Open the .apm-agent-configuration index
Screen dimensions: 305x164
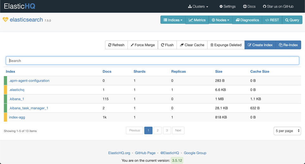click(29, 81)
